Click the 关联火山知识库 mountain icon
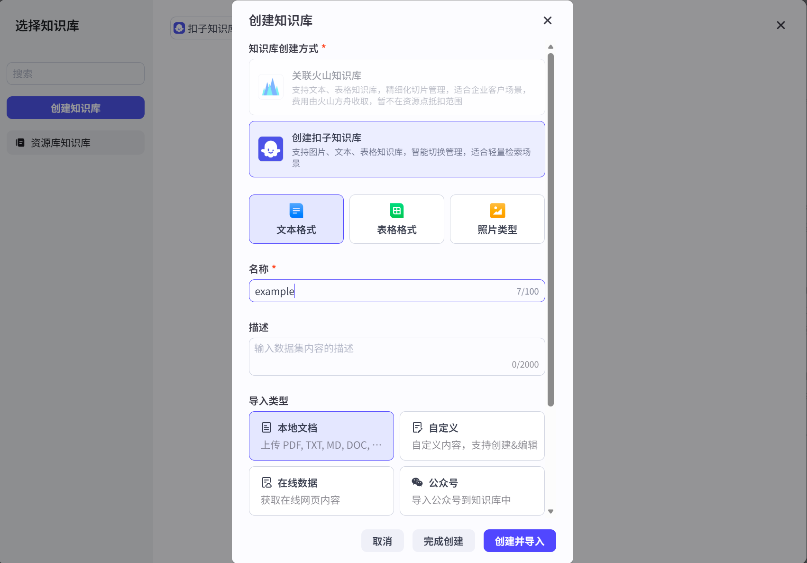 270,87
